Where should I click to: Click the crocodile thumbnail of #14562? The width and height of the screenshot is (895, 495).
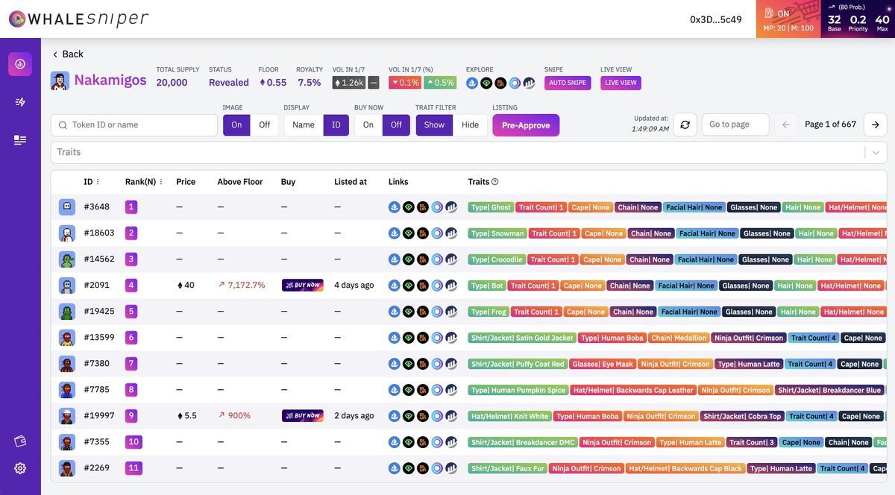tap(67, 259)
